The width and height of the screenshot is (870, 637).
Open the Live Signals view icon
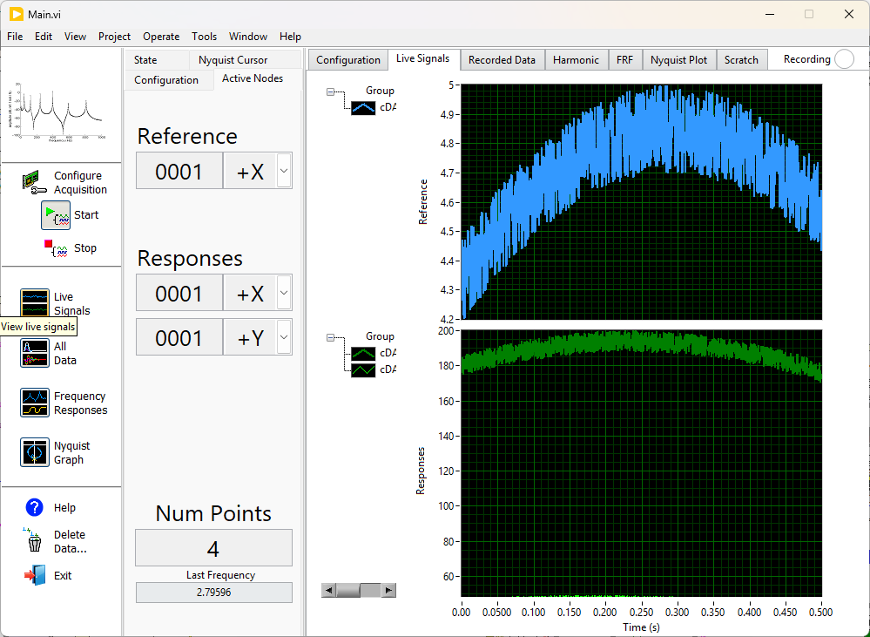click(x=35, y=303)
